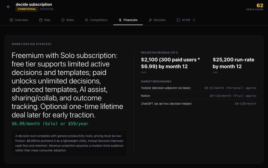268x168 pixels.
Task: Click the people icon on Competitors tab
Action: coord(86,20)
